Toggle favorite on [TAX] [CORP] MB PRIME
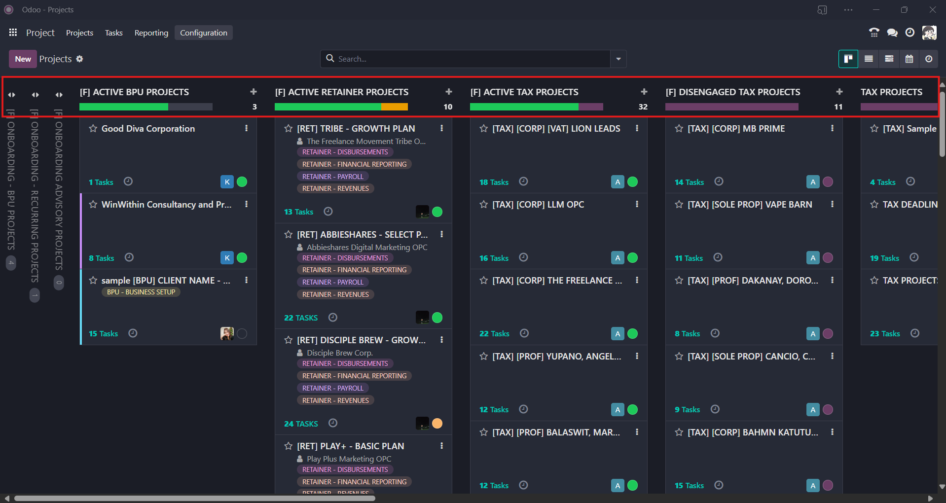The image size is (946, 503). (x=679, y=129)
